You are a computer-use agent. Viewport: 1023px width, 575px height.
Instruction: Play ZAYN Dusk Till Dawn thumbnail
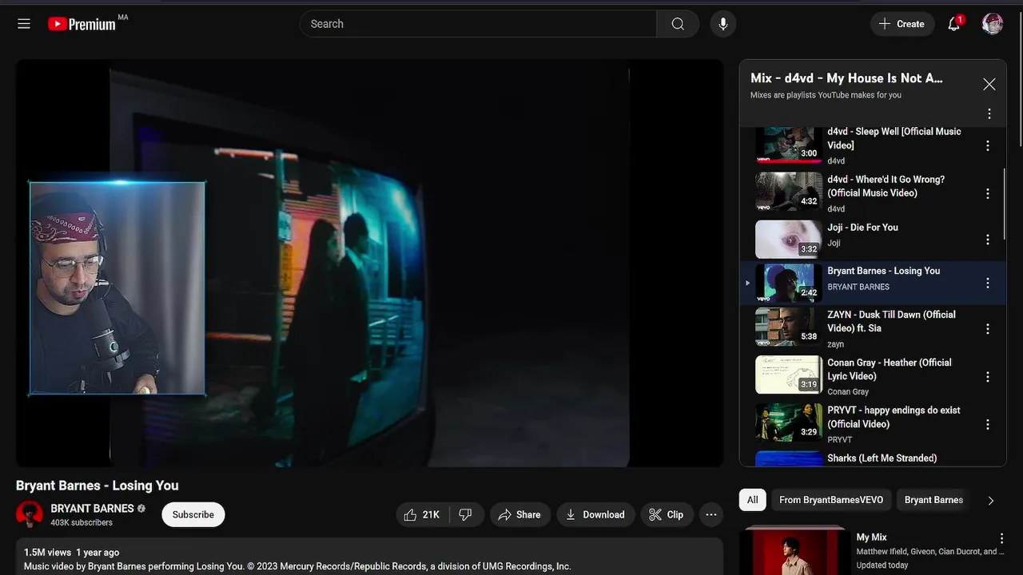click(789, 327)
